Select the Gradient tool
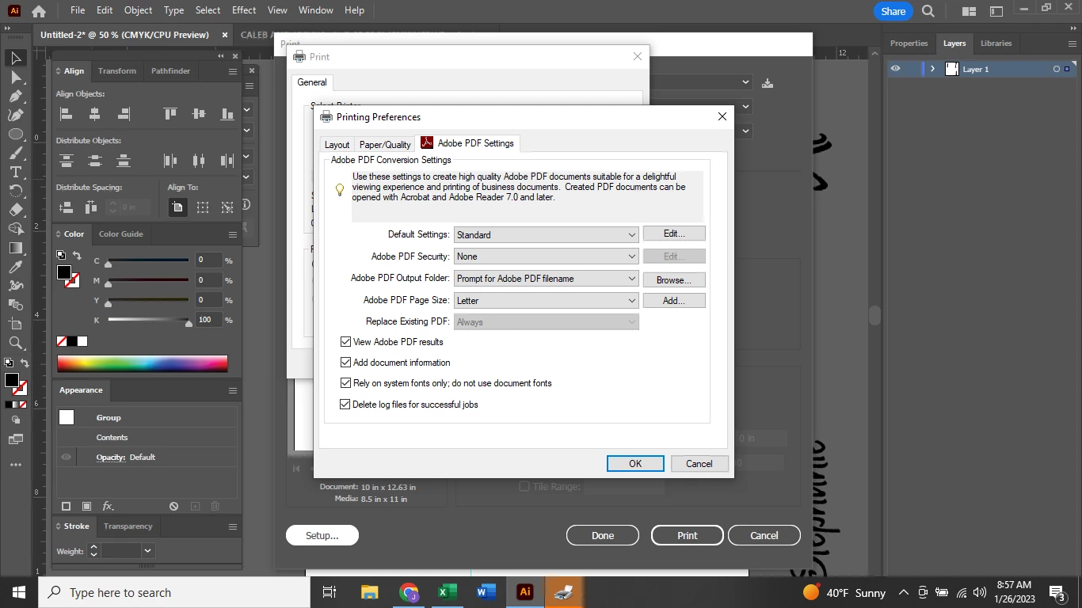 (15, 249)
